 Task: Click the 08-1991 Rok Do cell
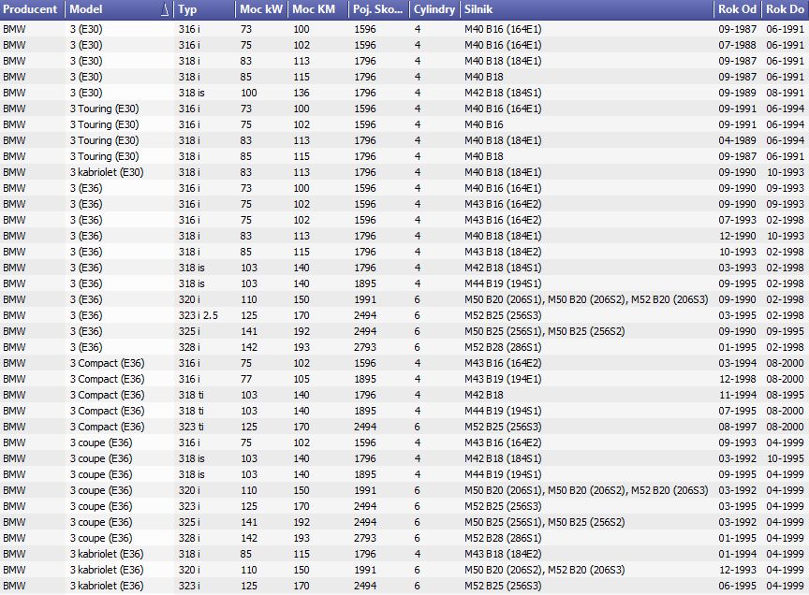tap(785, 93)
